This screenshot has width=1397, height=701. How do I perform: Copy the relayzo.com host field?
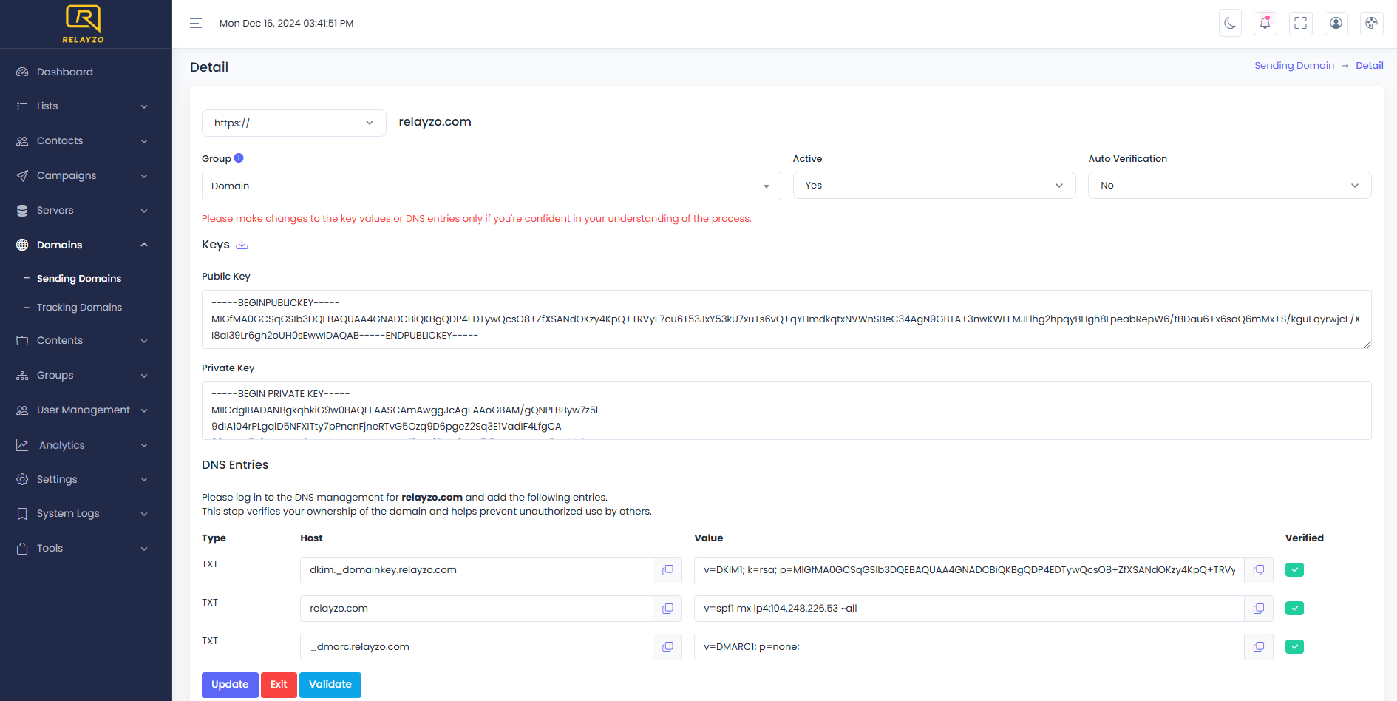click(x=667, y=609)
